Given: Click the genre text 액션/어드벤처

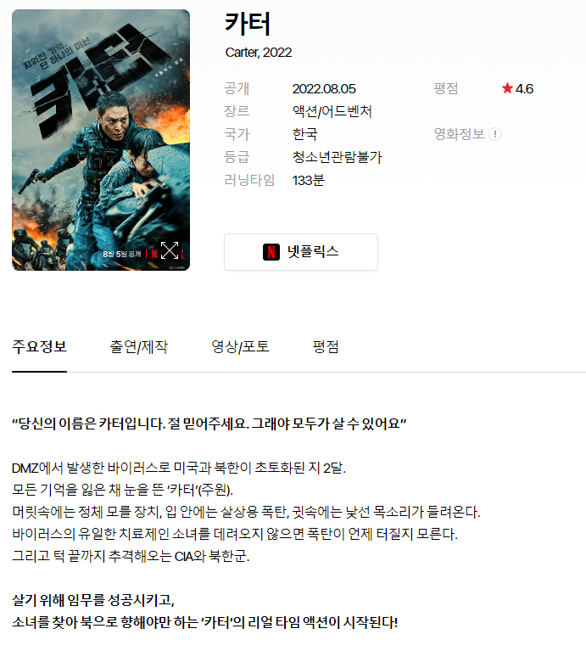Looking at the screenshot, I should 332,111.
